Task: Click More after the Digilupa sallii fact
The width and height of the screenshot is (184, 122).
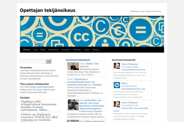Action: (44, 110)
